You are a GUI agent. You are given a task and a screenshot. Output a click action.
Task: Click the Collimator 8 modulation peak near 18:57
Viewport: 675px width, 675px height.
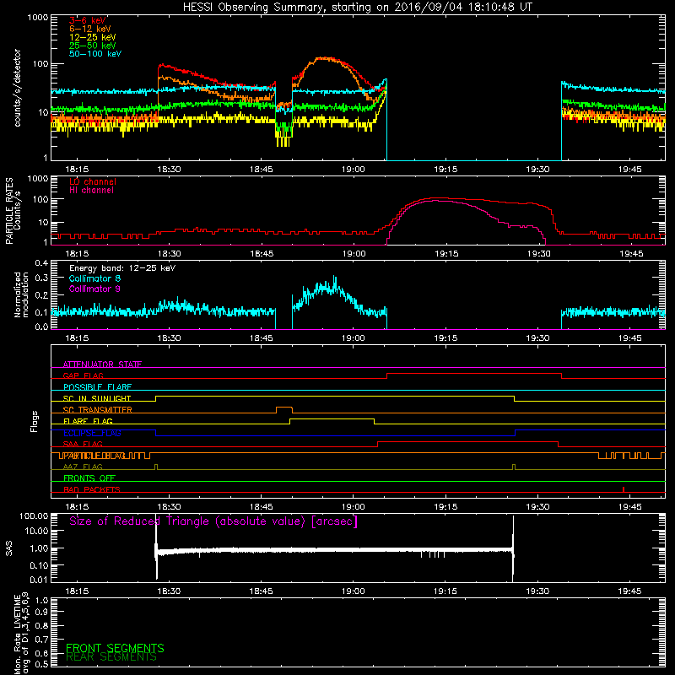334,279
